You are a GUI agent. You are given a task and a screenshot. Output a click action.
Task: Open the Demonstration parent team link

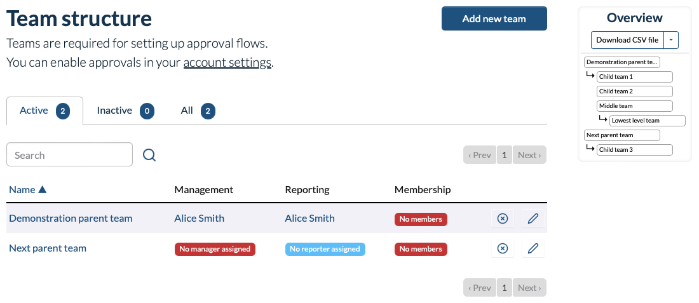tap(71, 218)
